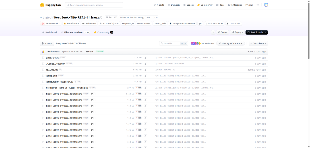The height and width of the screenshot is (148, 310).
Task: Focus the search models, datasets, users field
Action: (x=94, y=5)
